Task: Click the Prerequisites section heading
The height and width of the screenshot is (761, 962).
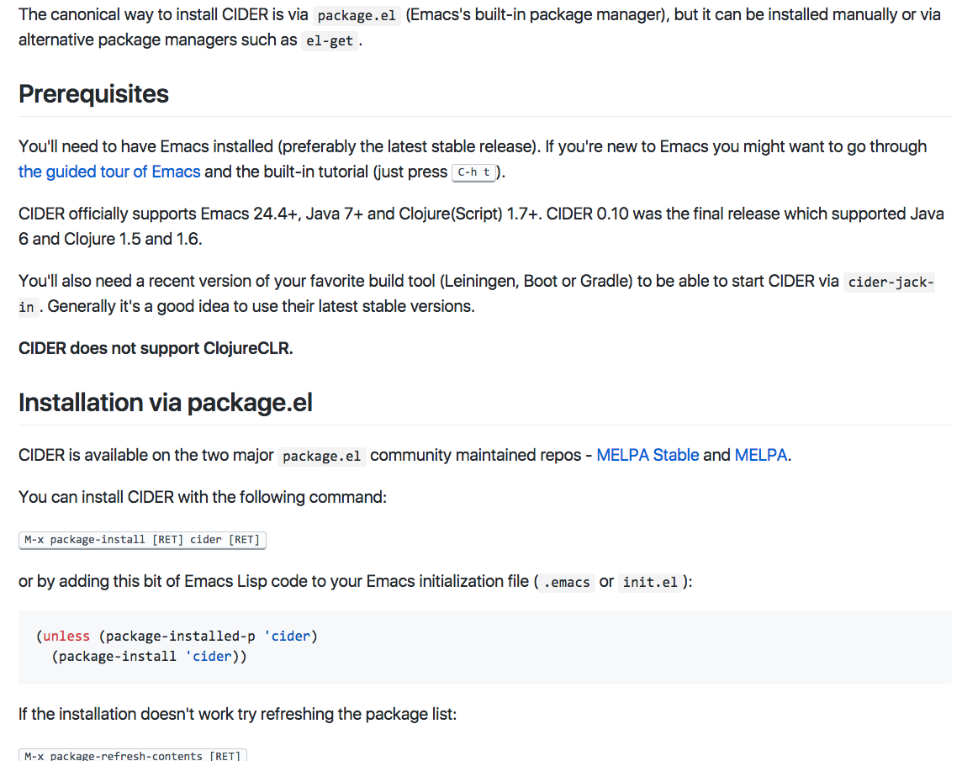Action: point(93,93)
